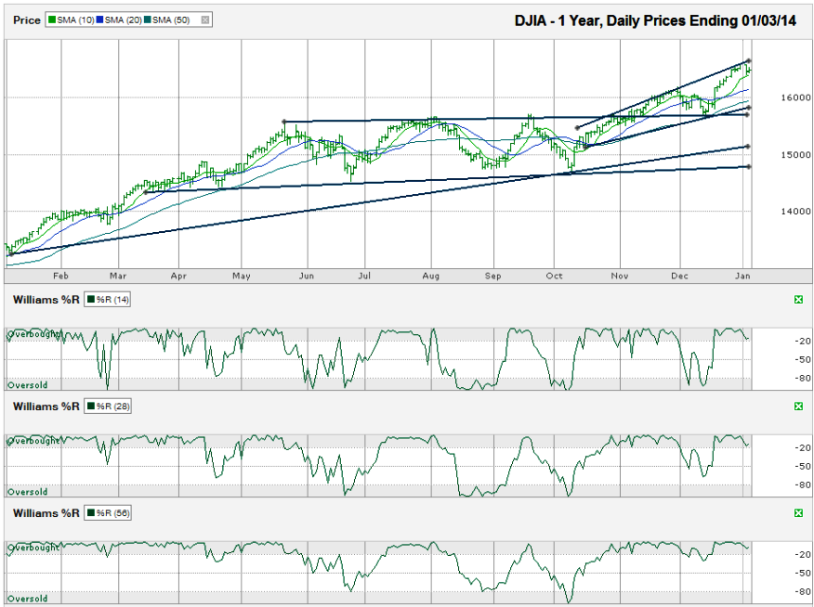The height and width of the screenshot is (607, 814).
Task: Click the Jan month label
Action: [742, 276]
